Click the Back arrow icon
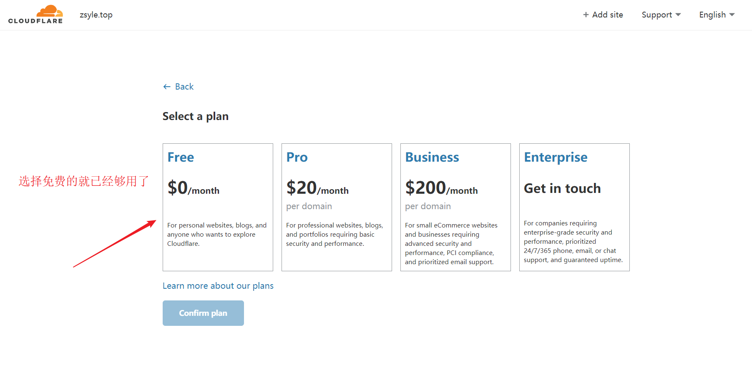The width and height of the screenshot is (752, 370). 167,87
